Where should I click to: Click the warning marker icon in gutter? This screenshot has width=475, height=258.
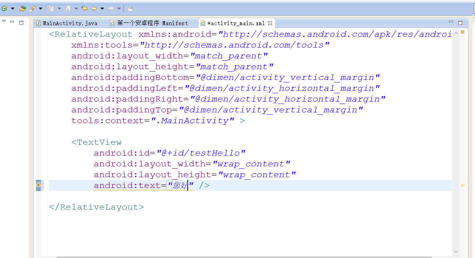[38, 185]
